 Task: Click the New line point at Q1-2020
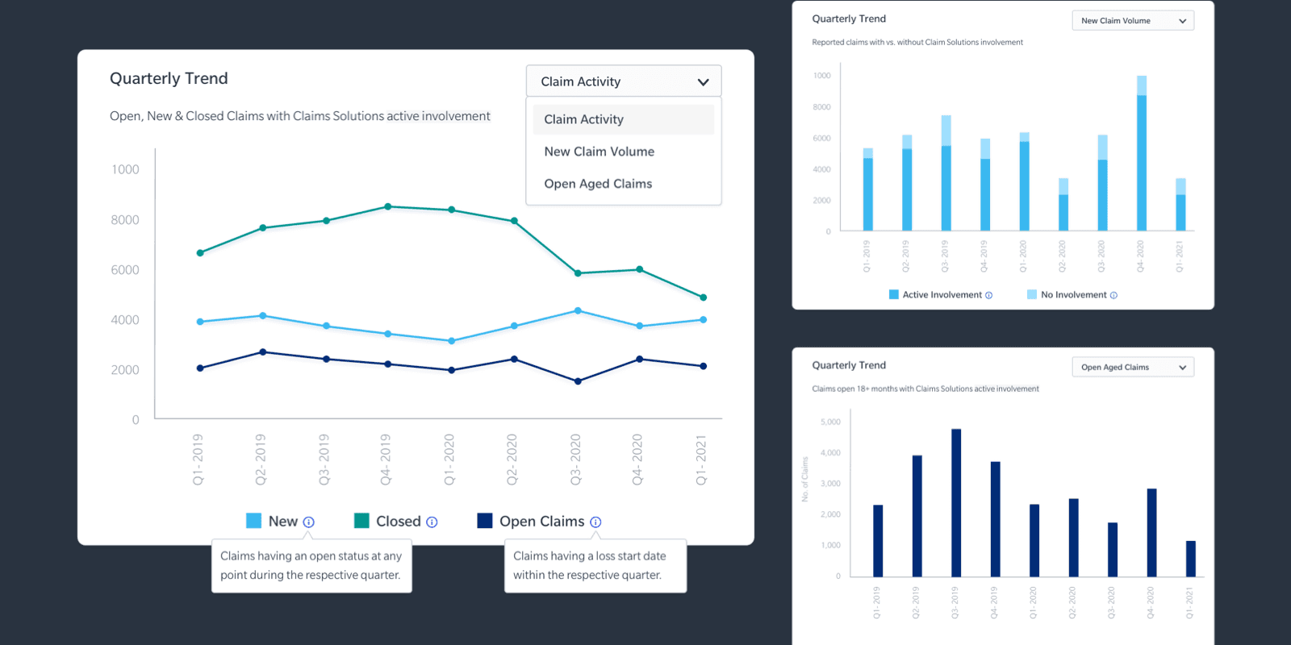[452, 341]
